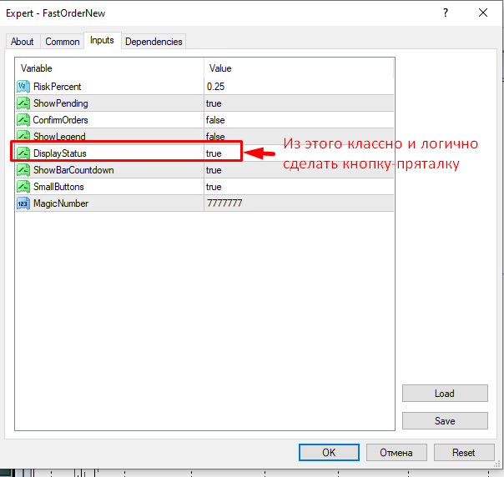Select the Inputs tab
The width and height of the screenshot is (504, 477).
point(102,41)
